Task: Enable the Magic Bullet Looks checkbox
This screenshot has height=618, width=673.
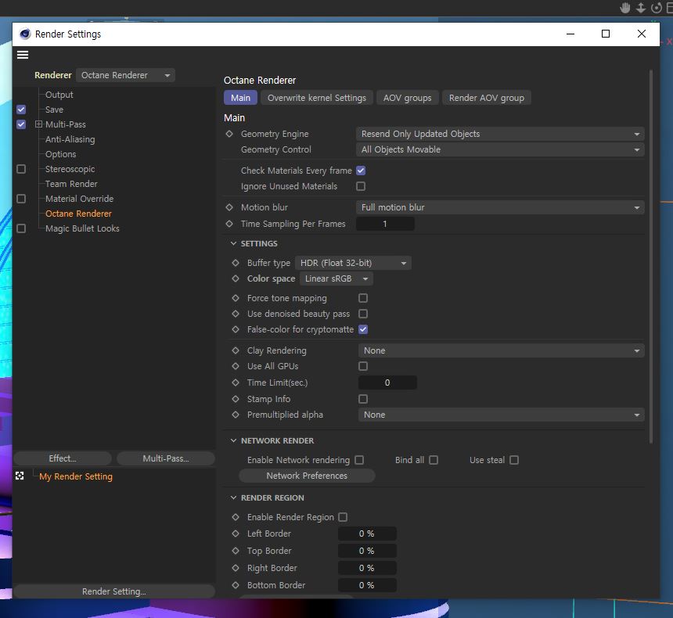Action: click(x=21, y=228)
